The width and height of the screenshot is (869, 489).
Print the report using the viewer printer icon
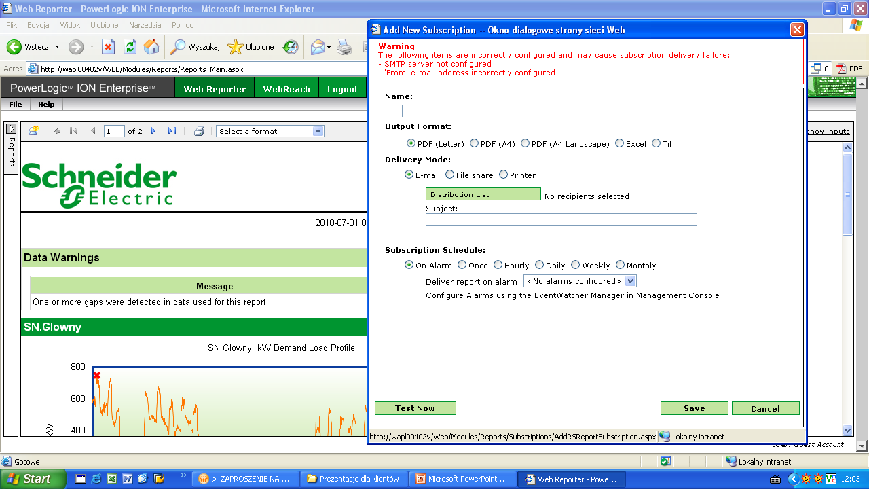pos(199,131)
